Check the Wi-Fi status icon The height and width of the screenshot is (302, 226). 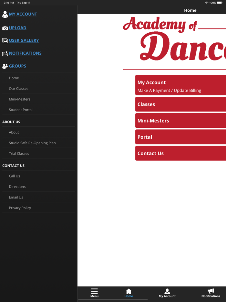click(x=207, y=3)
